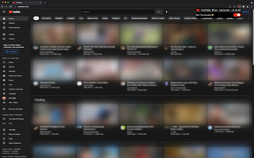Screen dimensions: 254x158
Task: Open Send feedback in the sidebar
Action: point(14,143)
